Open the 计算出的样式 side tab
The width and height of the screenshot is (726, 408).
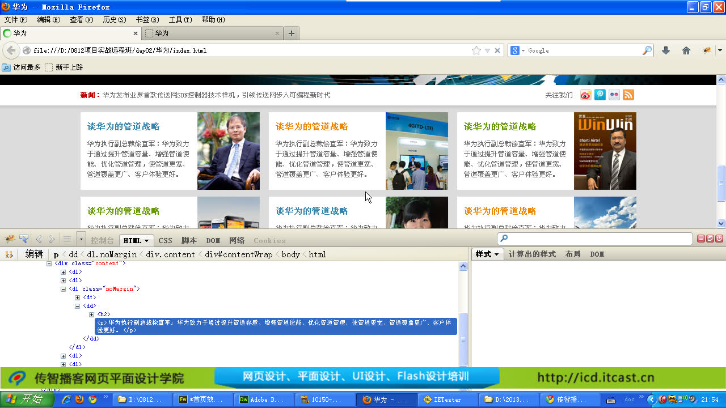click(x=532, y=254)
